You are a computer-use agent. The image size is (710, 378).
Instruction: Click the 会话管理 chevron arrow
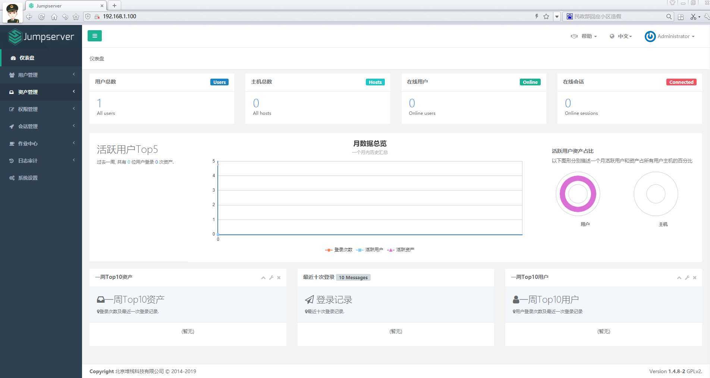(74, 126)
